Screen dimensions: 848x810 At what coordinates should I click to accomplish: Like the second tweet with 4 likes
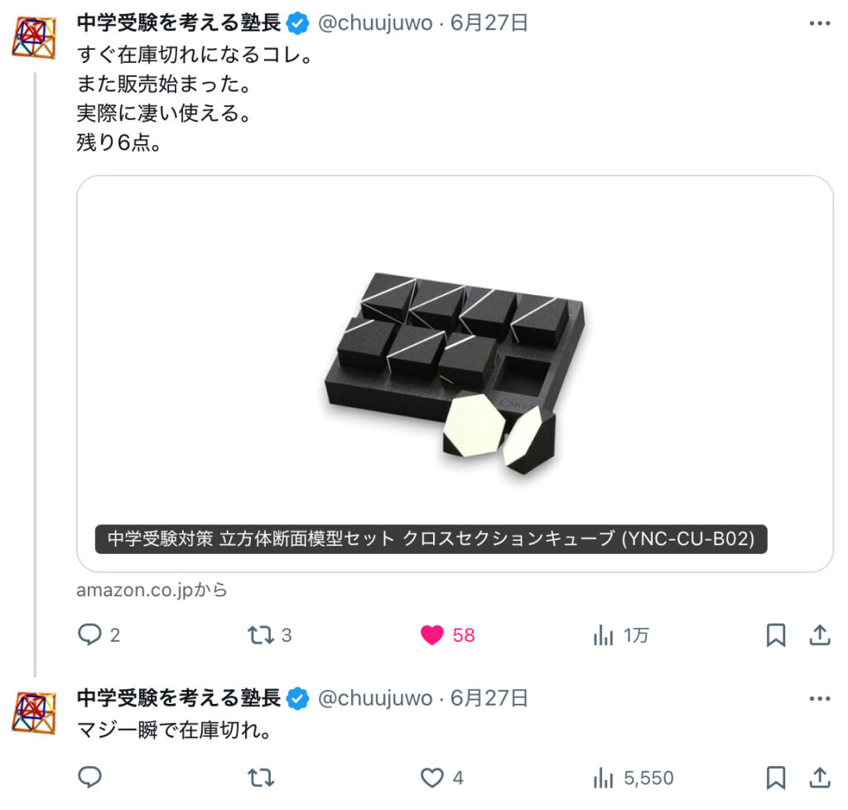click(442, 778)
